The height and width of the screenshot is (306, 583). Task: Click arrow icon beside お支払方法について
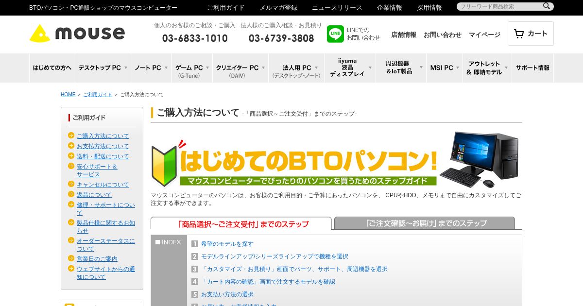[x=71, y=146]
